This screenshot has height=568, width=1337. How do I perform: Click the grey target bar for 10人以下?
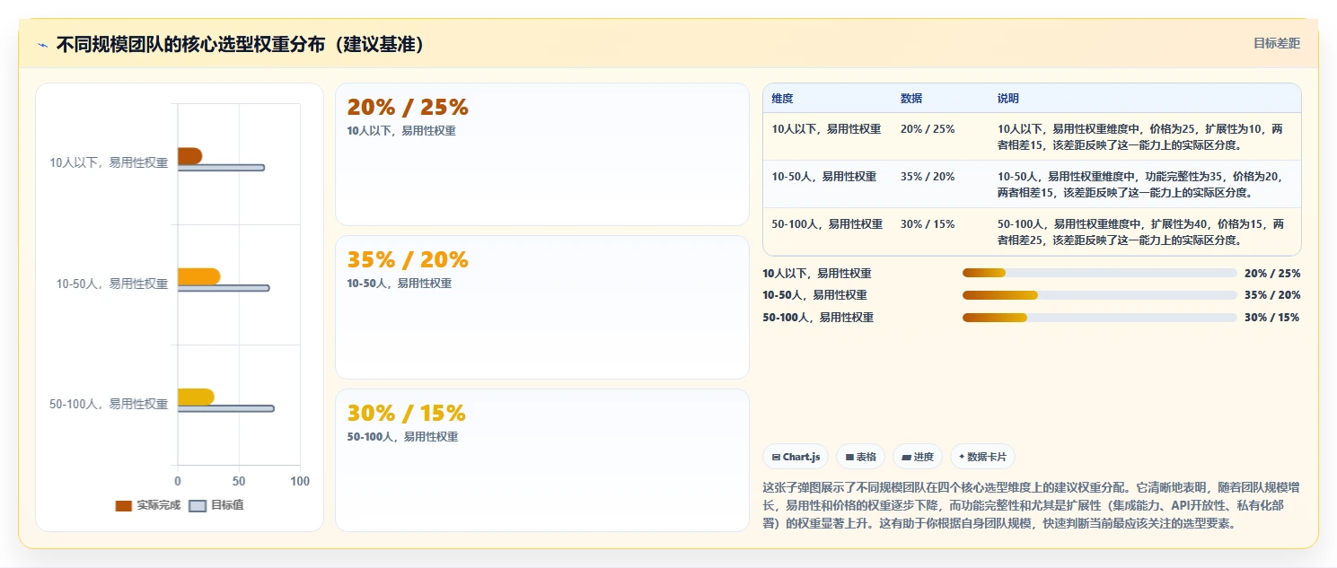[x=221, y=168]
